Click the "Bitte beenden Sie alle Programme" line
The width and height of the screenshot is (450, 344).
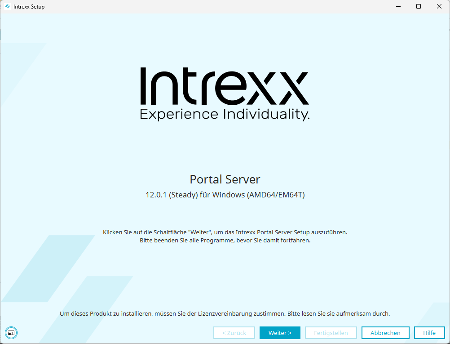click(225, 240)
